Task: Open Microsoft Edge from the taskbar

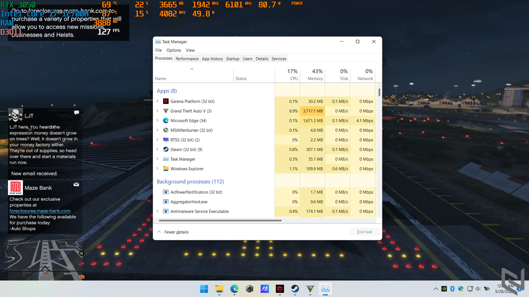Action: click(234, 289)
